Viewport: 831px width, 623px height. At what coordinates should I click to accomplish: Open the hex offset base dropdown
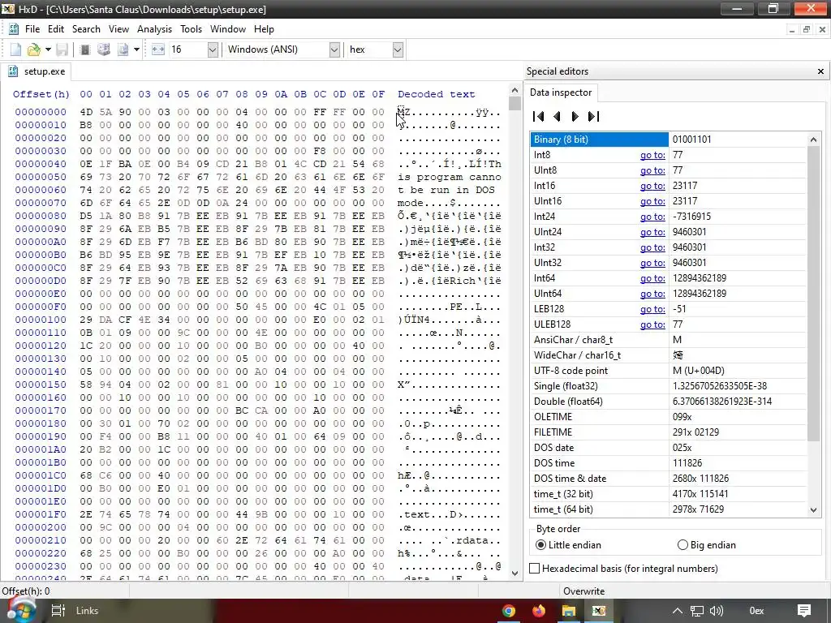point(398,49)
